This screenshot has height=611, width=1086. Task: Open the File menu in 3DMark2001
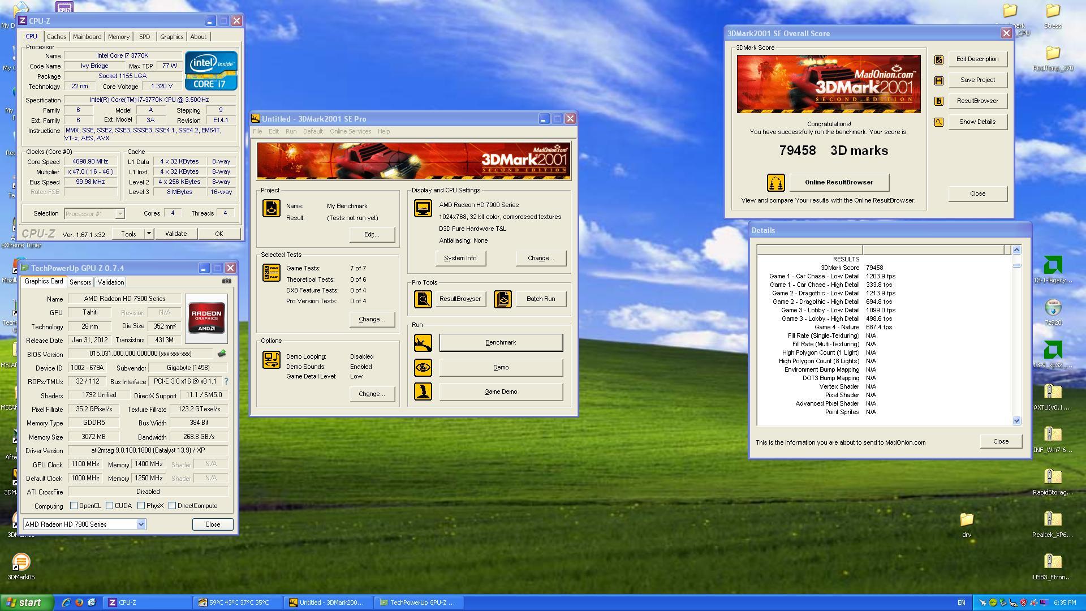tap(257, 131)
